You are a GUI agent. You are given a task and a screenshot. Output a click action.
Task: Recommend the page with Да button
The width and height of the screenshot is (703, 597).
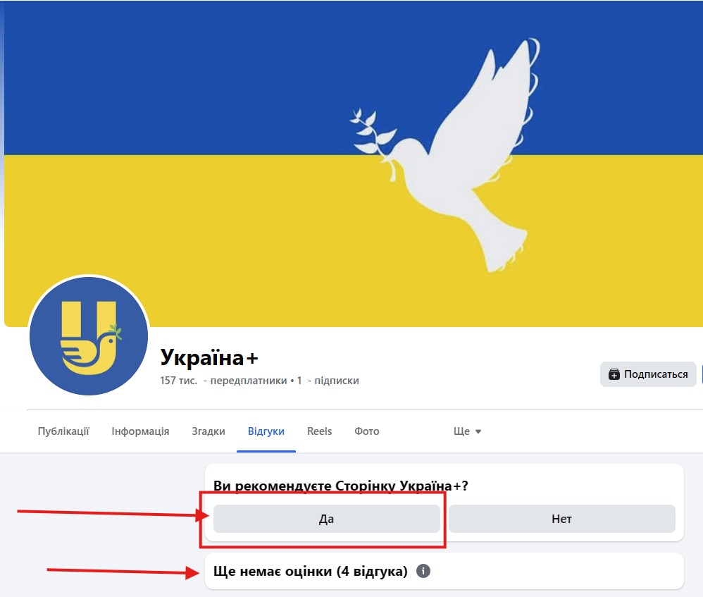click(326, 519)
